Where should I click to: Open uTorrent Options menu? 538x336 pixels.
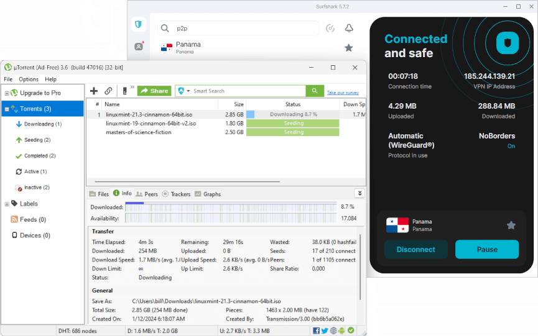[29, 79]
